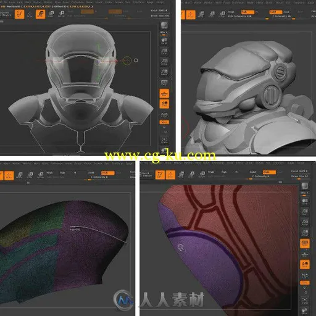Screen dimensions: 316x316
Task: Click Mrgb button in top-right window
Action: 231,12
